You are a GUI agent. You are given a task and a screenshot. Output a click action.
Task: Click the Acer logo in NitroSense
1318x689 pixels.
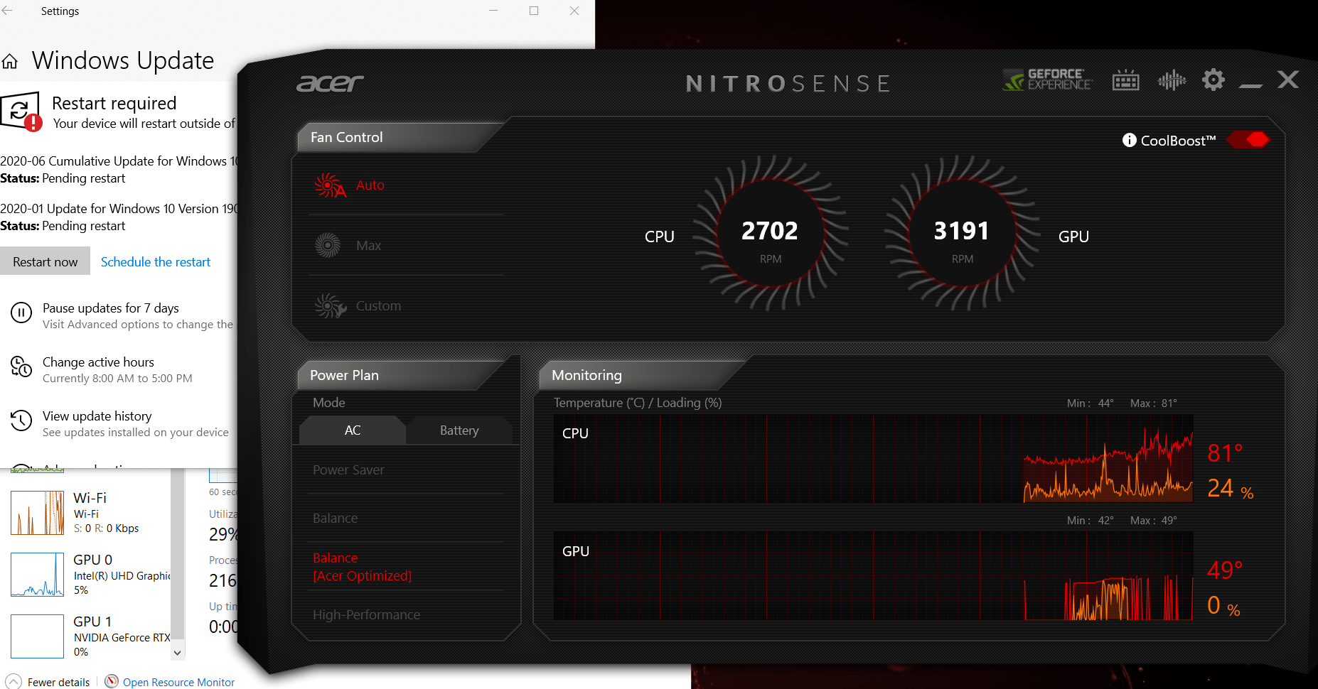pos(330,84)
